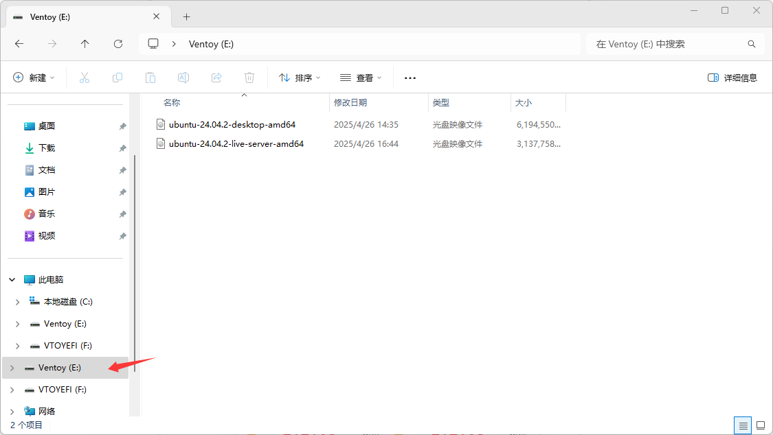
Task: Click the navigation pane vertical scrollbar
Action: coord(135,263)
